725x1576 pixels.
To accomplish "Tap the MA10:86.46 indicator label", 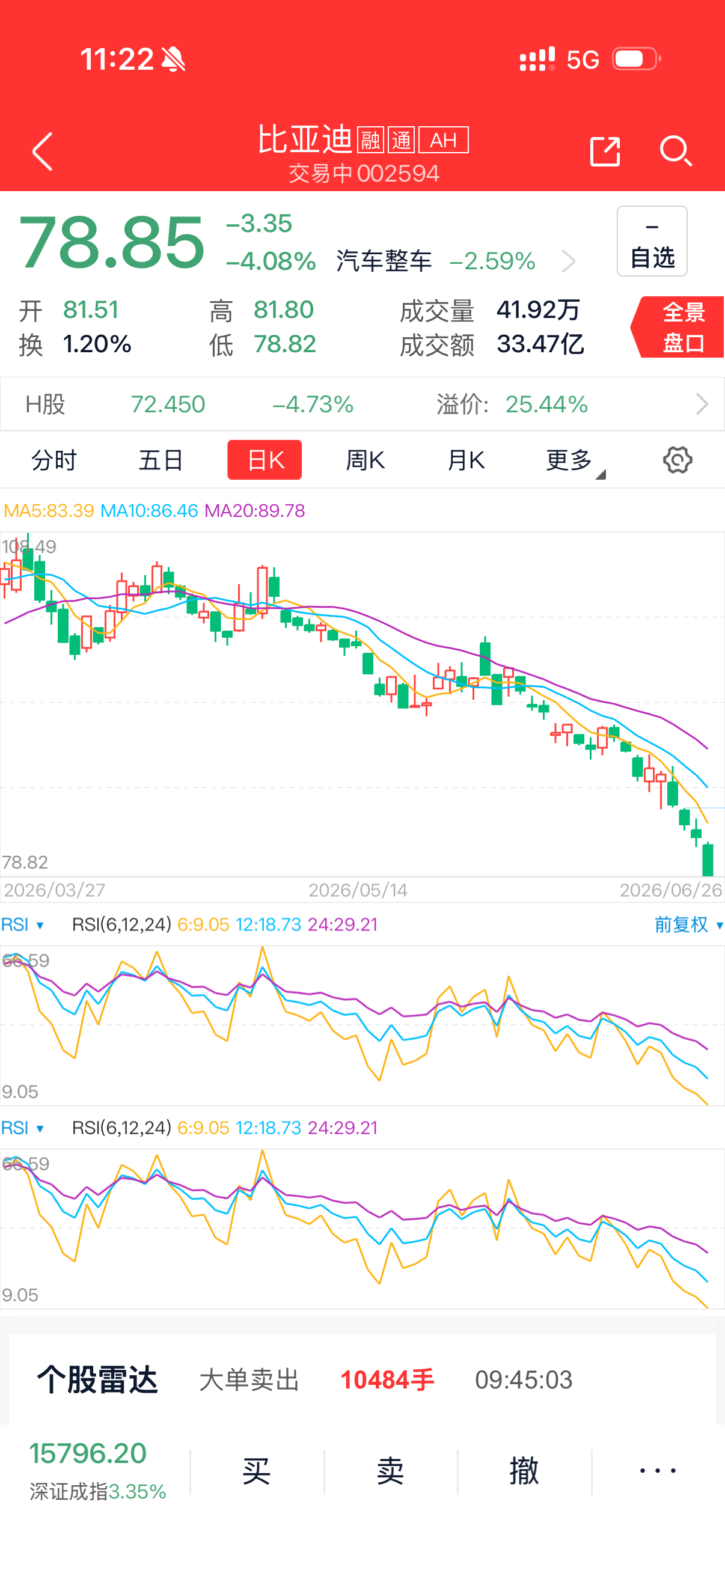I will [x=149, y=511].
